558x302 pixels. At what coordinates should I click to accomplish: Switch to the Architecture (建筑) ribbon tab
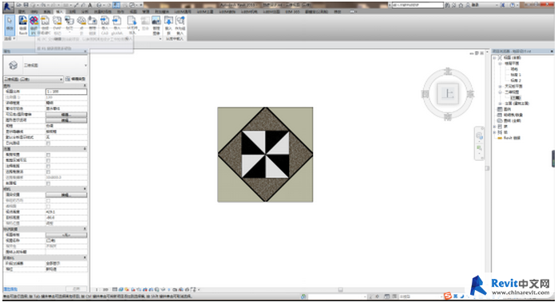[22, 12]
